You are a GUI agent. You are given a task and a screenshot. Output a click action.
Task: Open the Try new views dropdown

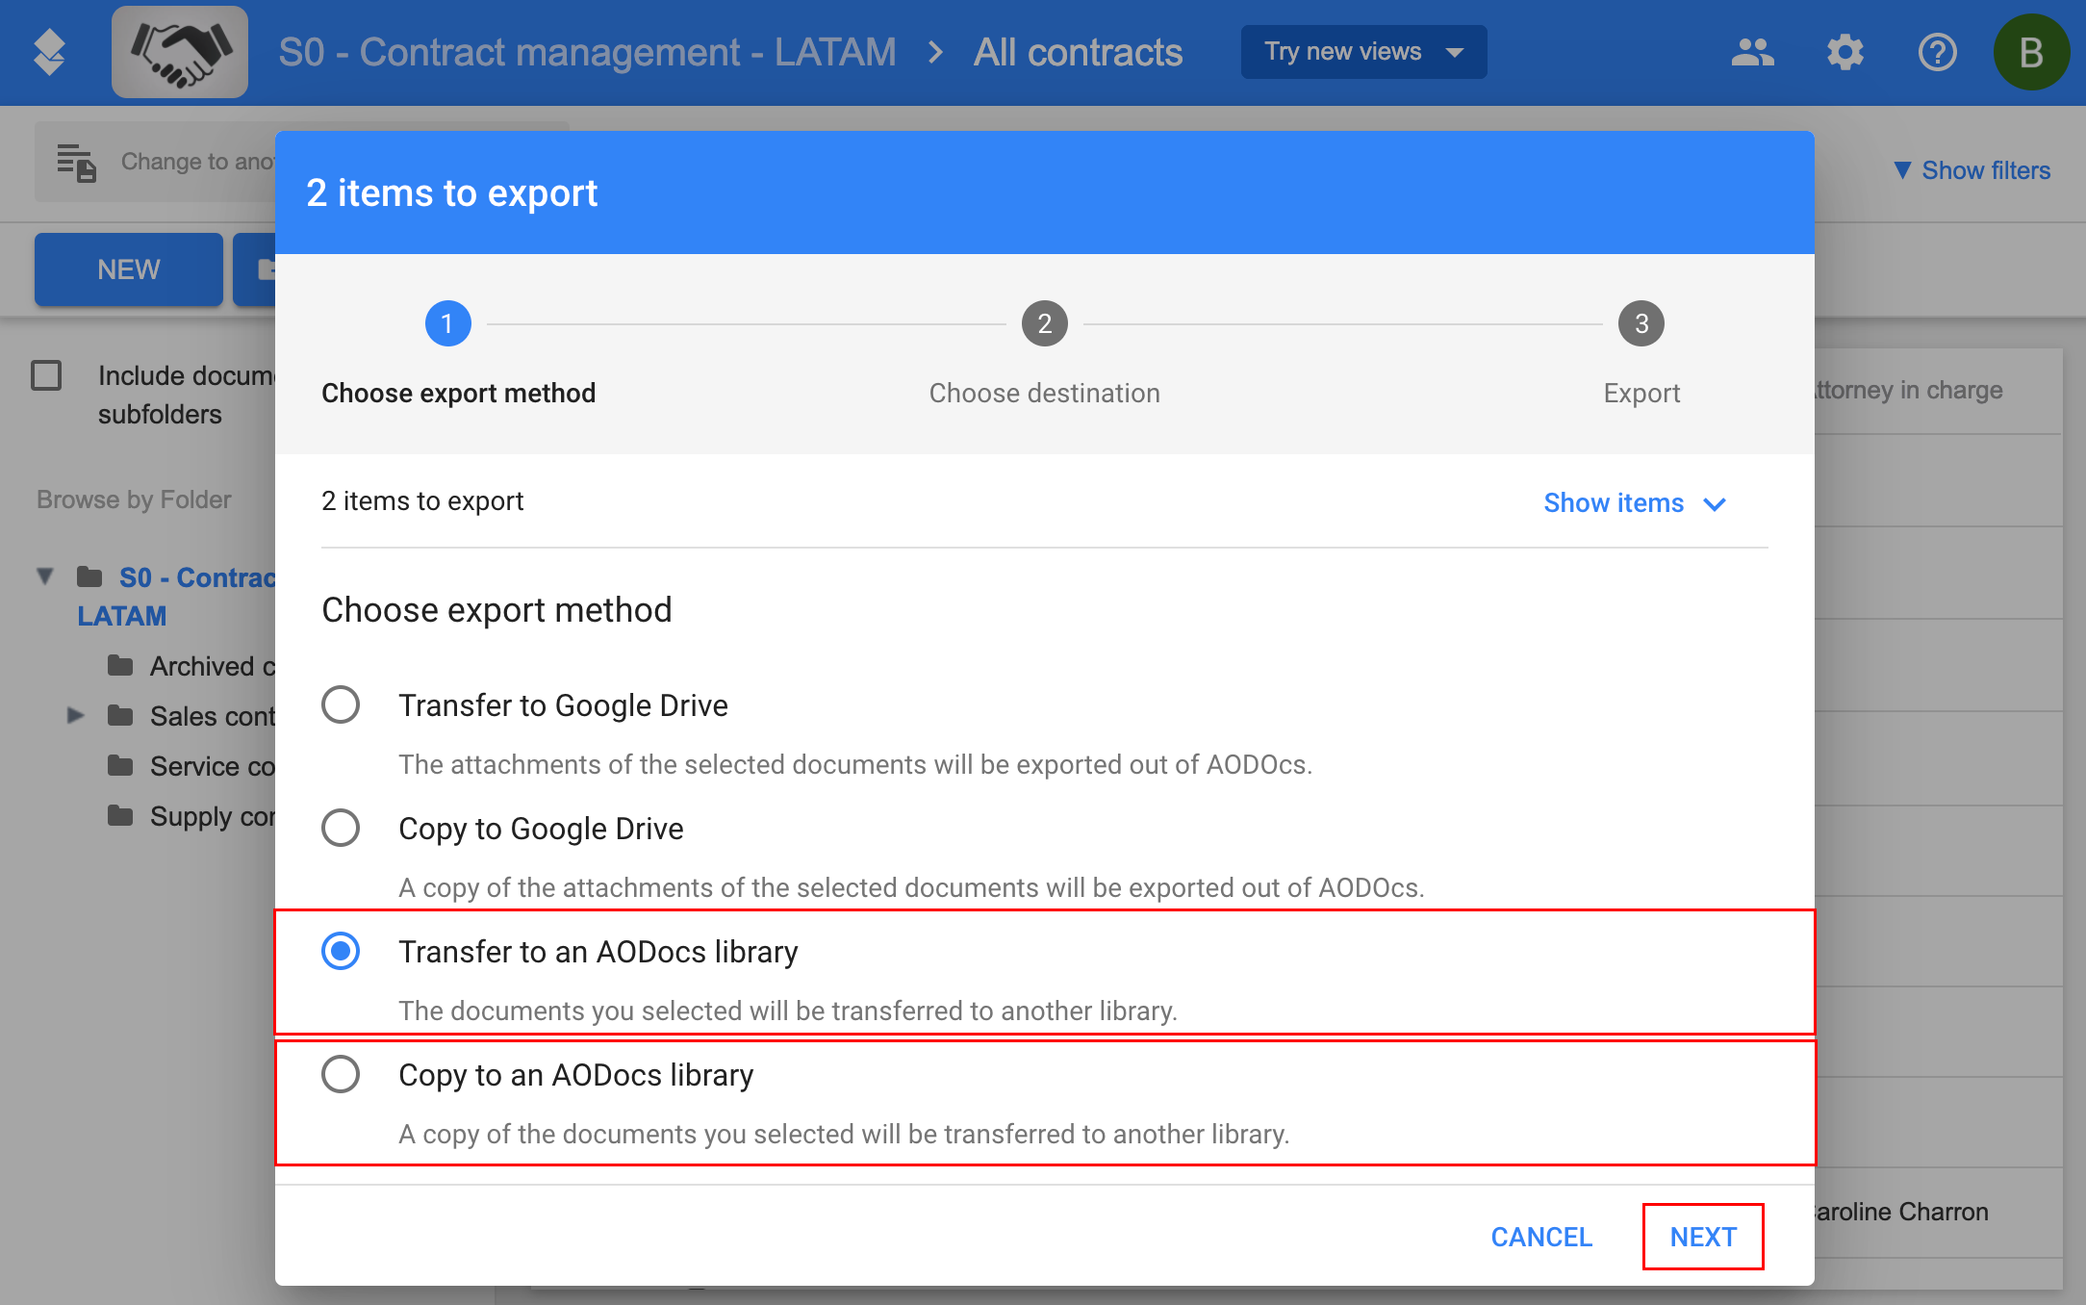tap(1363, 52)
